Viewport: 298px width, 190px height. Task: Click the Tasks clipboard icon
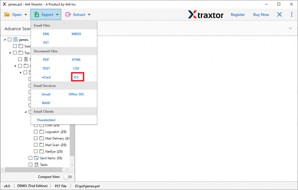point(36,164)
